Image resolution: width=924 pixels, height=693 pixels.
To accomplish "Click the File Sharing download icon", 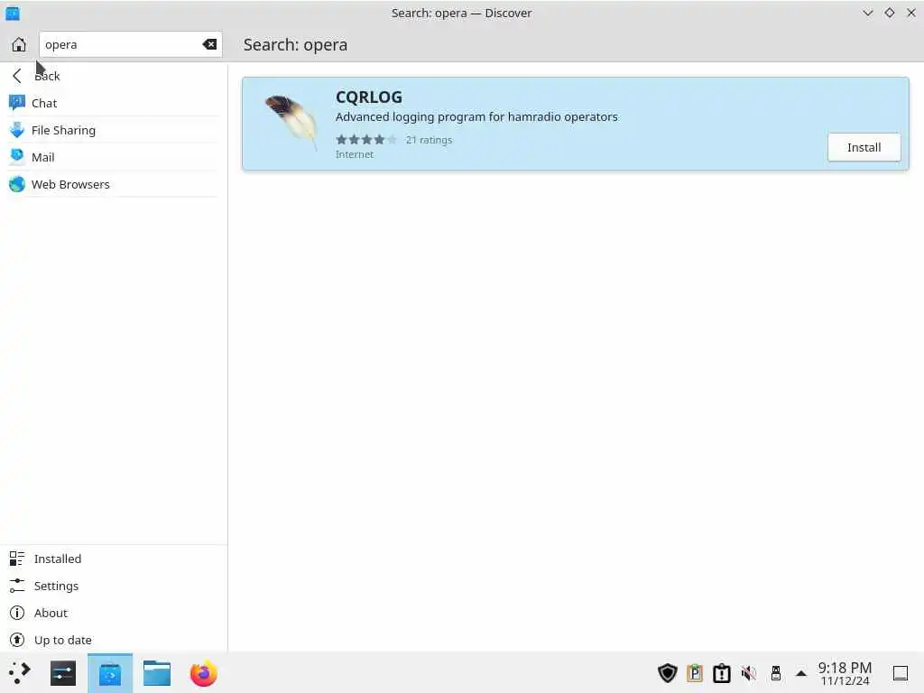I will 17,130.
